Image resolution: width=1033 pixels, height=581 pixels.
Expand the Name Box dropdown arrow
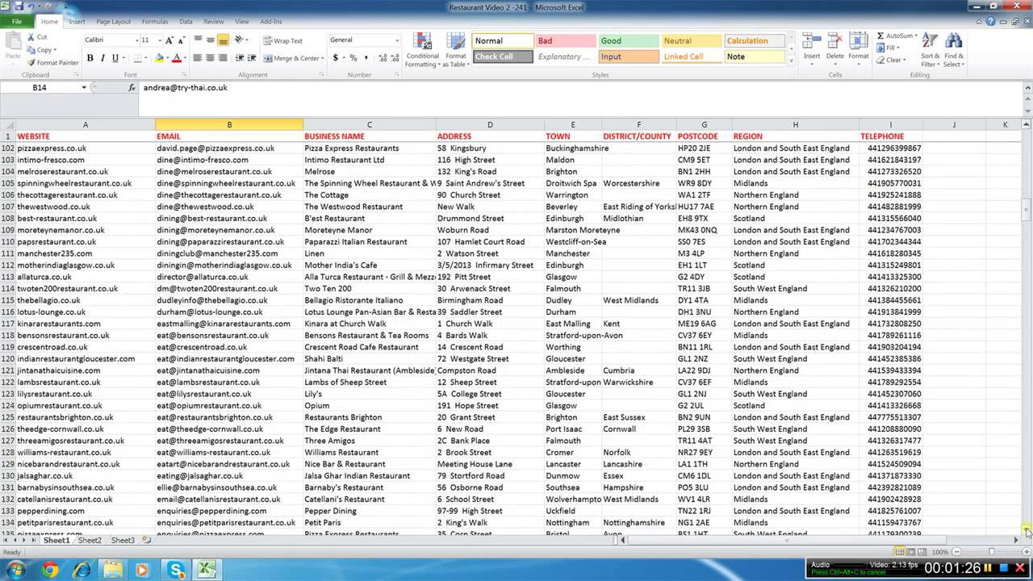(84, 87)
